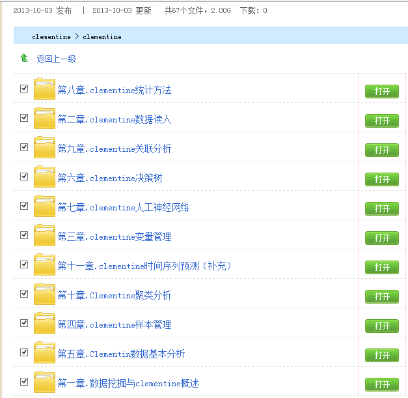Click the 下载: 0 counter text
Image resolution: width=408 pixels, height=398 pixels.
(x=254, y=10)
